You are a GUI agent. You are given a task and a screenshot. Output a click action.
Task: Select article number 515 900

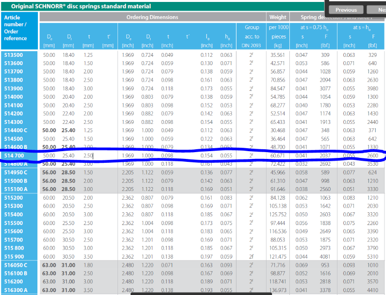14,257
